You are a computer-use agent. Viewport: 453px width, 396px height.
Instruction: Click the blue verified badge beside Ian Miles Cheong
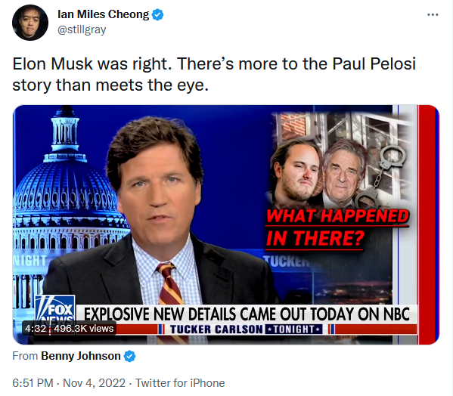tap(158, 14)
